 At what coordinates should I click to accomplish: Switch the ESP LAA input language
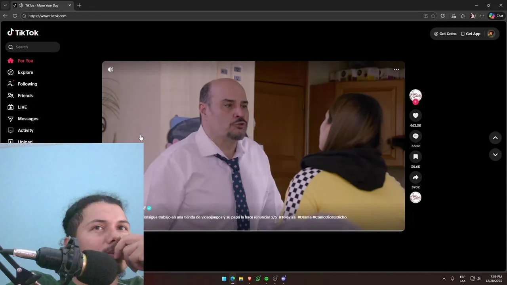[463, 279]
